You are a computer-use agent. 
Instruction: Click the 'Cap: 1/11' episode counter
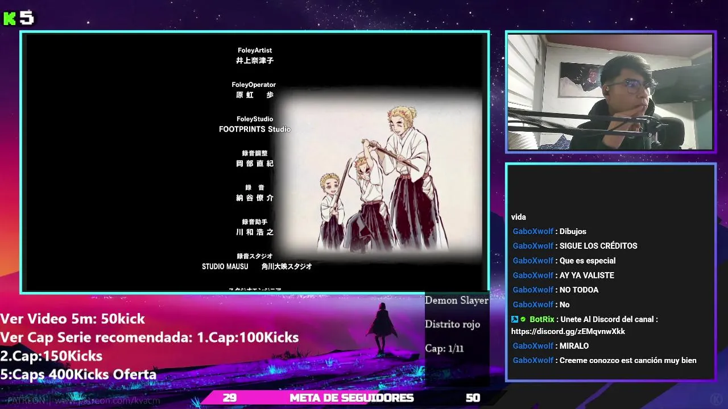[x=444, y=348]
